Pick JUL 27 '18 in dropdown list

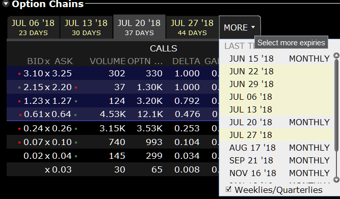point(276,135)
